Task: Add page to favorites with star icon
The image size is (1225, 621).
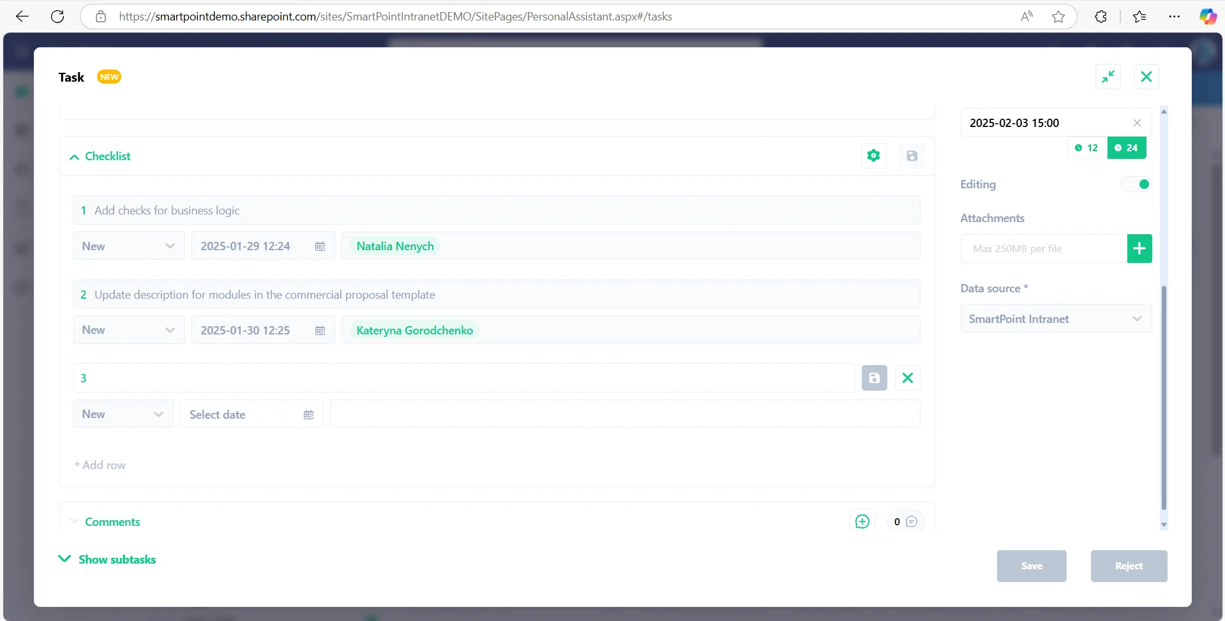Action: tap(1058, 17)
